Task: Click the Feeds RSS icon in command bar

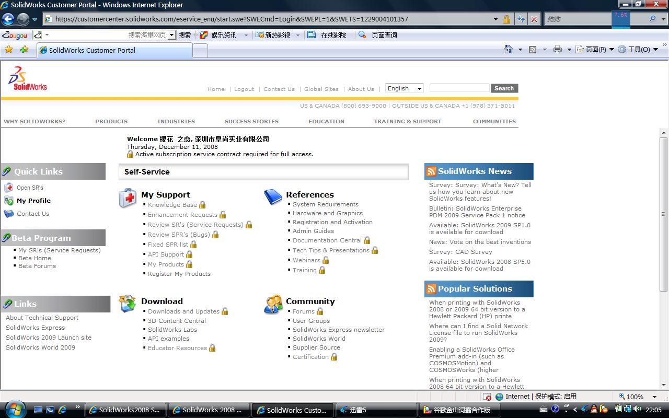Action: (x=533, y=50)
